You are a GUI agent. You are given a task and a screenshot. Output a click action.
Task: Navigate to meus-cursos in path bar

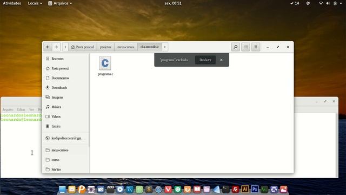click(x=126, y=47)
